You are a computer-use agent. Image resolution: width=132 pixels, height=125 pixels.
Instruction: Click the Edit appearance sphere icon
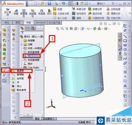(95, 29)
